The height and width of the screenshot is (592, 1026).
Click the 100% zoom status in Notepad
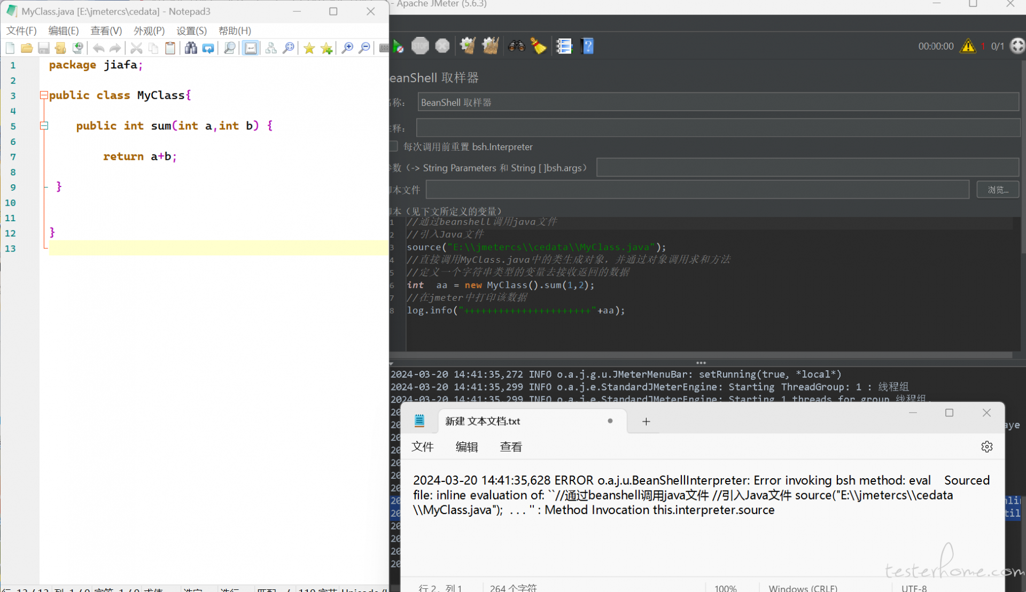point(726,588)
